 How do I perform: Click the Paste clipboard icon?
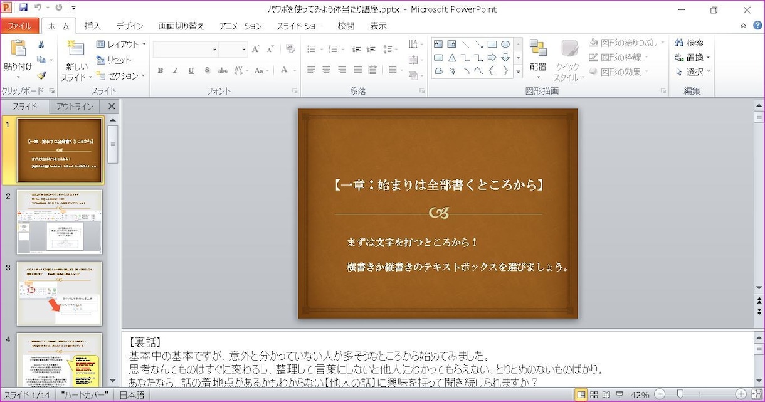(18, 49)
